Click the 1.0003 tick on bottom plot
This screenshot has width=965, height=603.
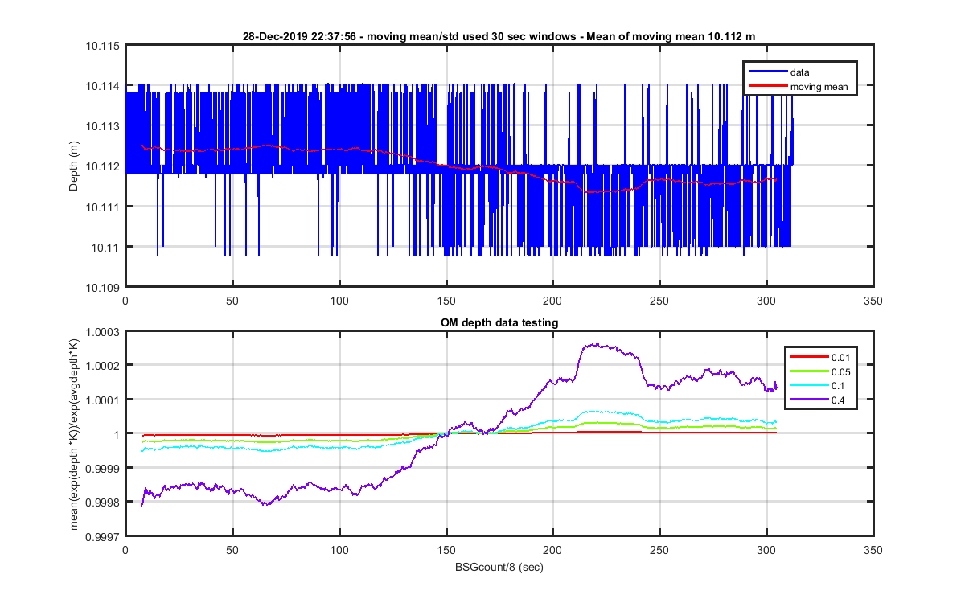104,332
